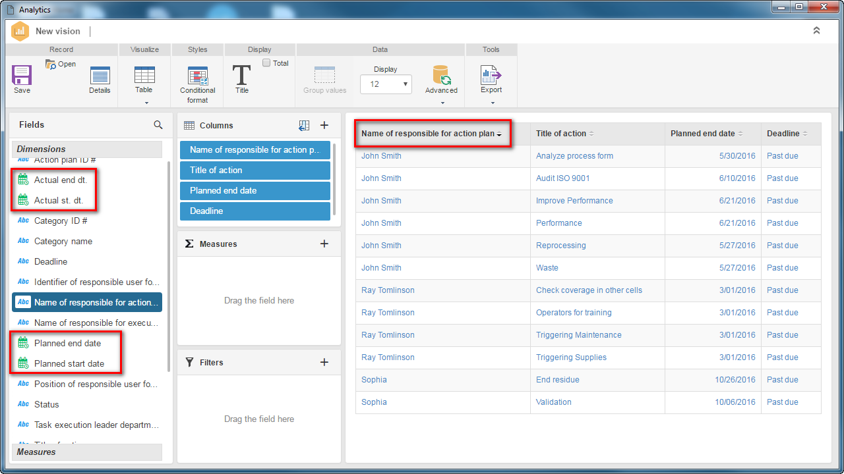Click the Save floppy disk icon
The image size is (844, 474).
(x=22, y=75)
